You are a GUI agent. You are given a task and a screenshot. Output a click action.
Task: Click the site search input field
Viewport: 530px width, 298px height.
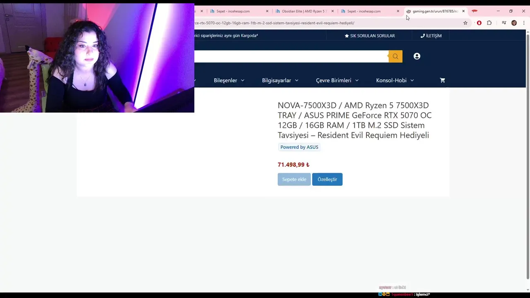click(x=291, y=56)
